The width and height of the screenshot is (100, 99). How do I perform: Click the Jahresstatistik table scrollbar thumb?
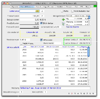point(89,52)
